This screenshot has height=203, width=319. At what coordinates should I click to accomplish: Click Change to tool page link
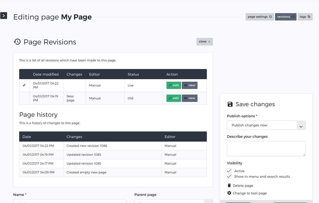[250, 193]
